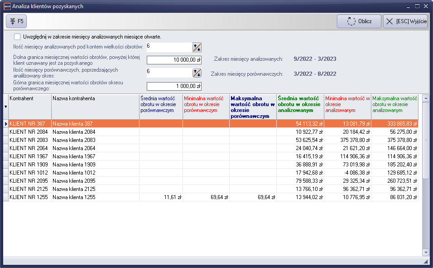Image resolution: width=433 pixels, height=268 pixels.
Task: Enable the open months inclusion checkbox
Action: [x=17, y=37]
